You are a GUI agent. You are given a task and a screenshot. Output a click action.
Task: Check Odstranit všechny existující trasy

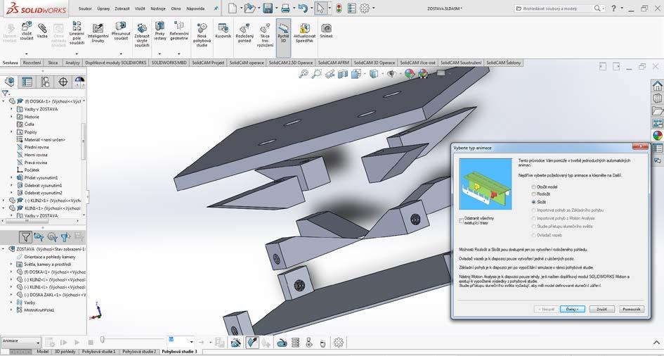pos(461,220)
